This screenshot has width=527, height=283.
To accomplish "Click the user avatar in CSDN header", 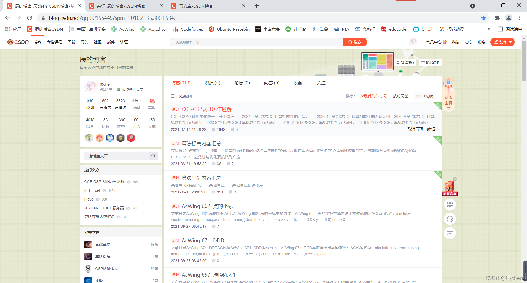I will coord(413,42).
